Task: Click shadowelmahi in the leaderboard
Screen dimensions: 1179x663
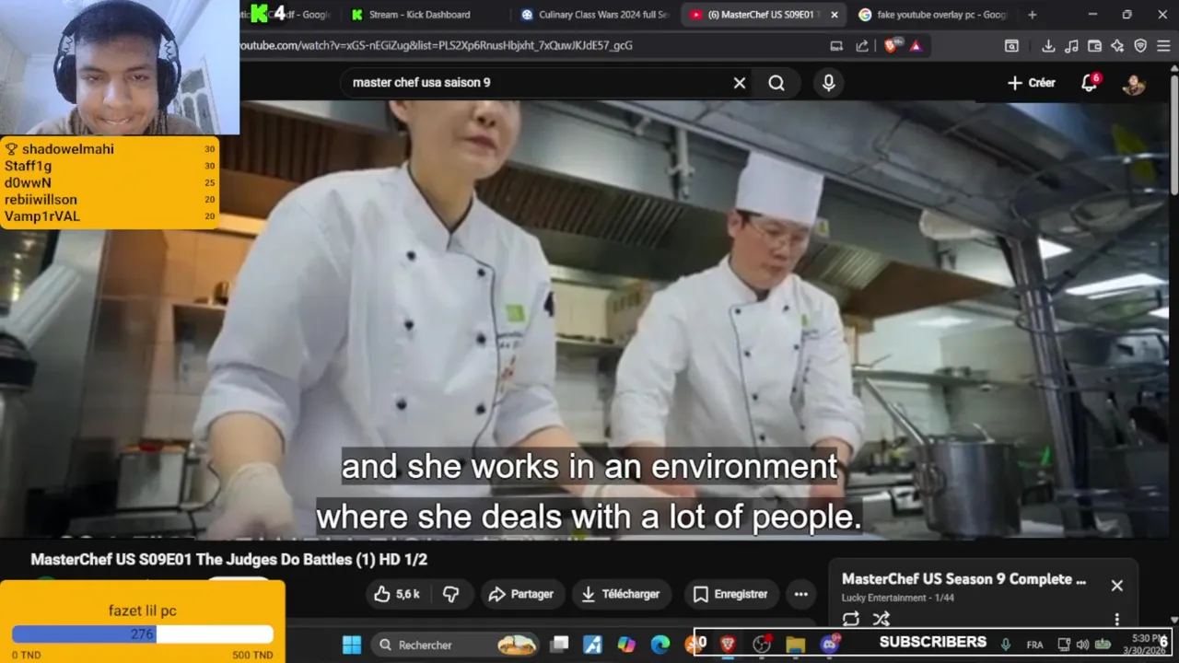Action: [x=68, y=149]
